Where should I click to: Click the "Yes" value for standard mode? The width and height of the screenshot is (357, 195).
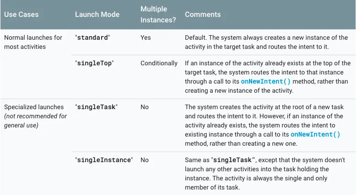click(x=146, y=37)
